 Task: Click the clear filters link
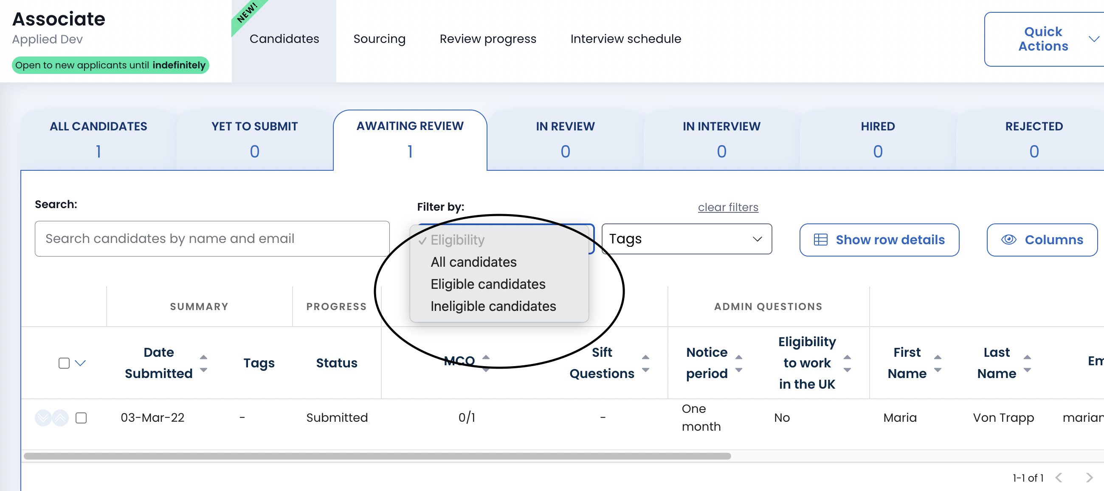tap(728, 207)
